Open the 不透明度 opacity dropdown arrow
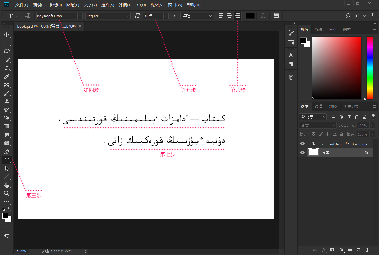The width and height of the screenshot is (379, 255). point(372,126)
